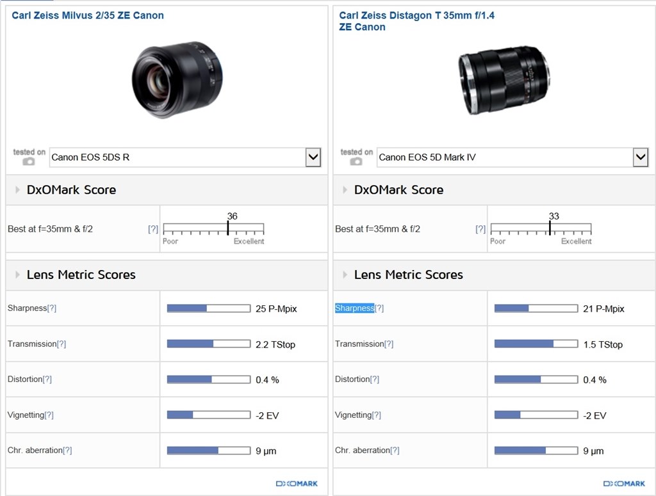The height and width of the screenshot is (496, 656).
Task: Click the 25 P-Mpix sharpness bar
Action: pos(209,308)
